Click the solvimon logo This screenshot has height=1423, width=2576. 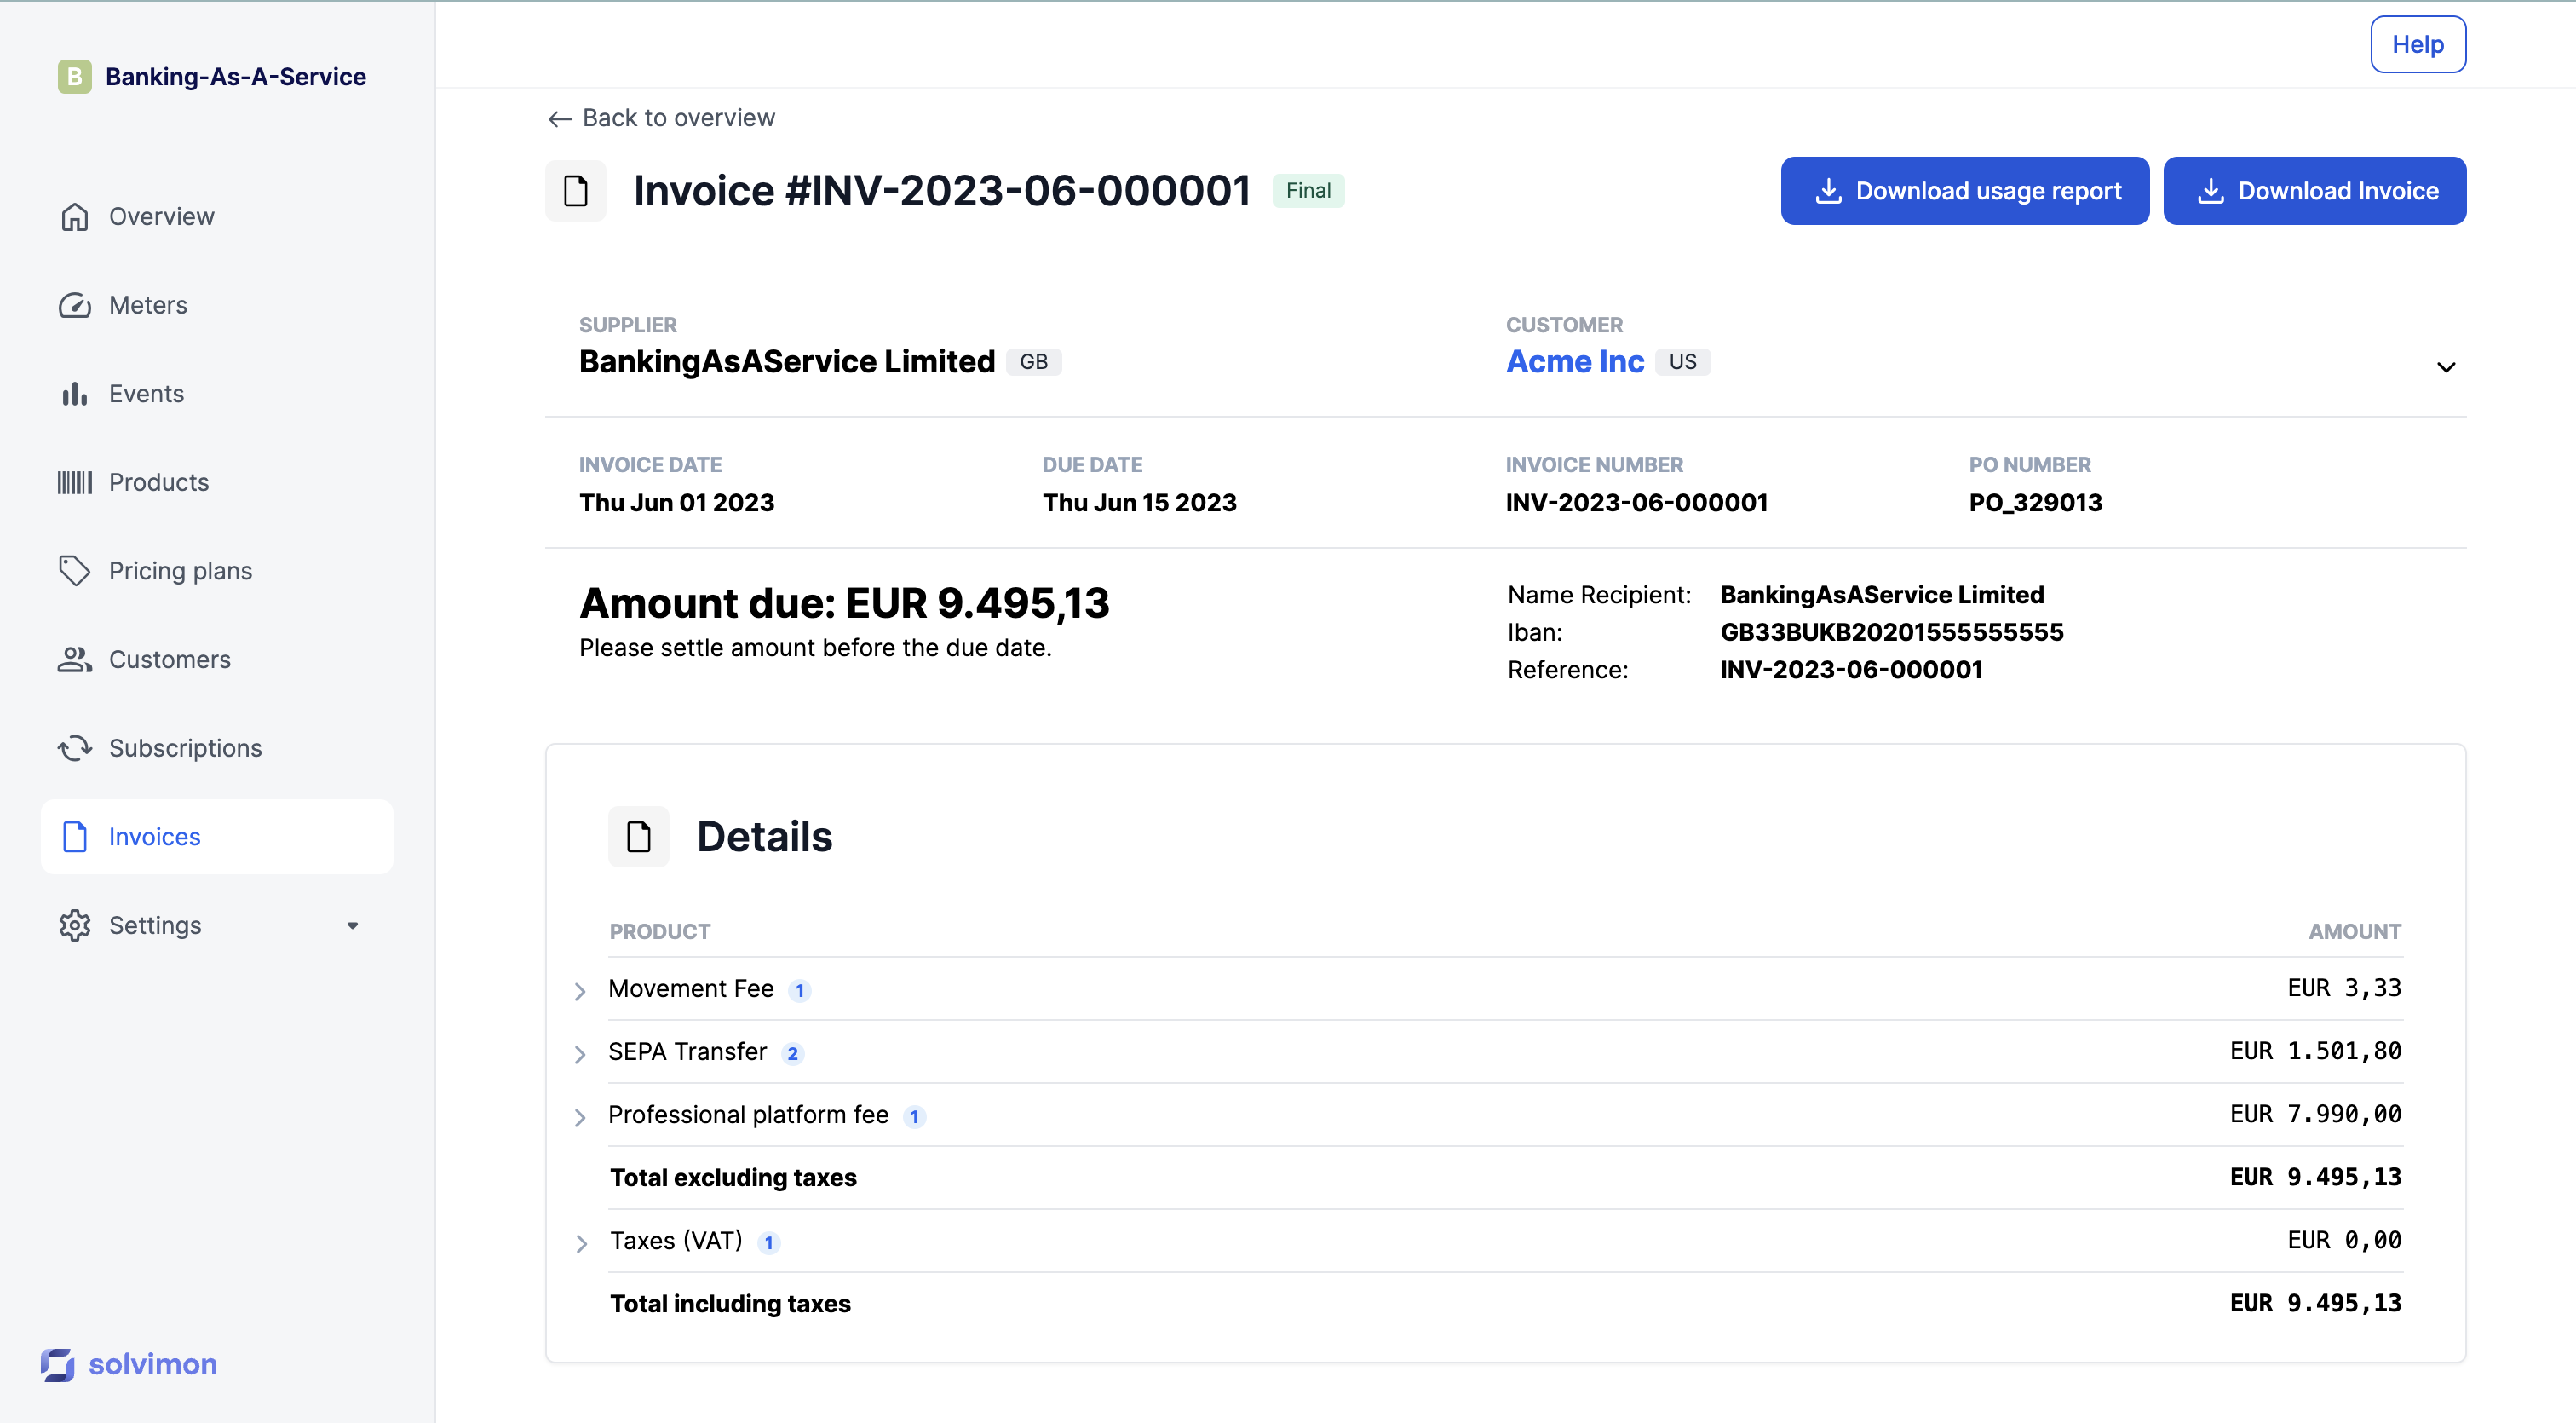[129, 1364]
